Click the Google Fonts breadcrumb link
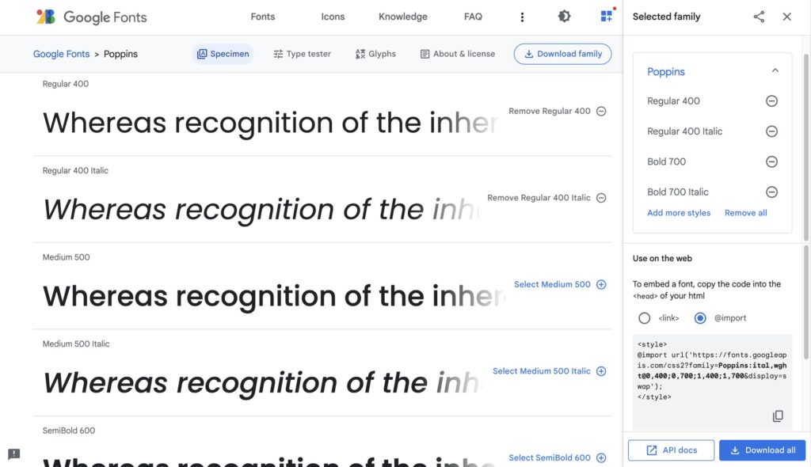 61,54
